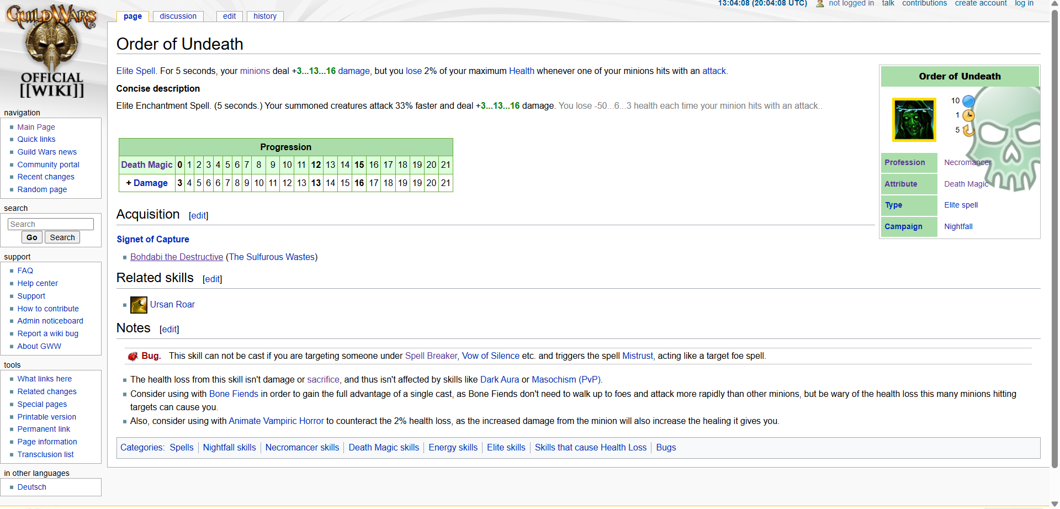Click the Go button

pyautogui.click(x=32, y=237)
